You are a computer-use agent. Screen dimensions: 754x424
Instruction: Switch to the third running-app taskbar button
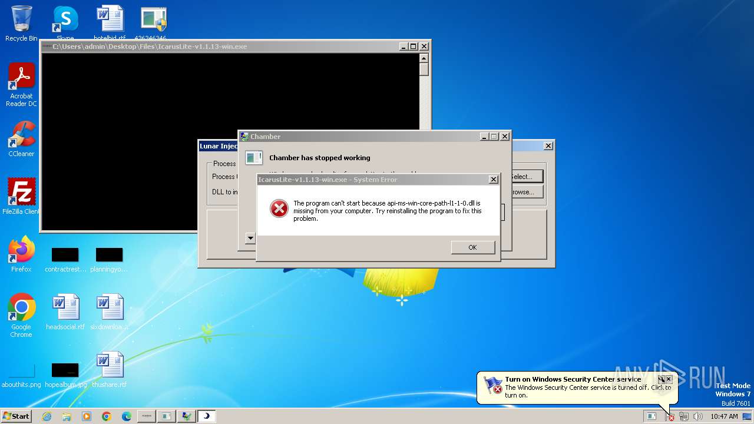[x=187, y=416]
